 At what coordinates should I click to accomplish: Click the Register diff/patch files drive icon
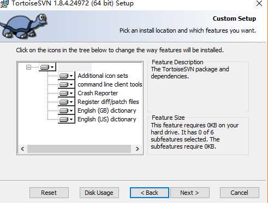coord(64,102)
